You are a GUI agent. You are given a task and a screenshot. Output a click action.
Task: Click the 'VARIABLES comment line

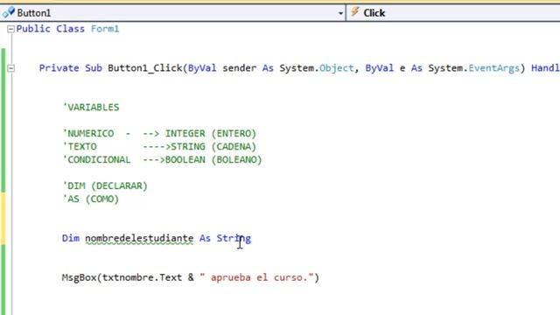point(91,107)
